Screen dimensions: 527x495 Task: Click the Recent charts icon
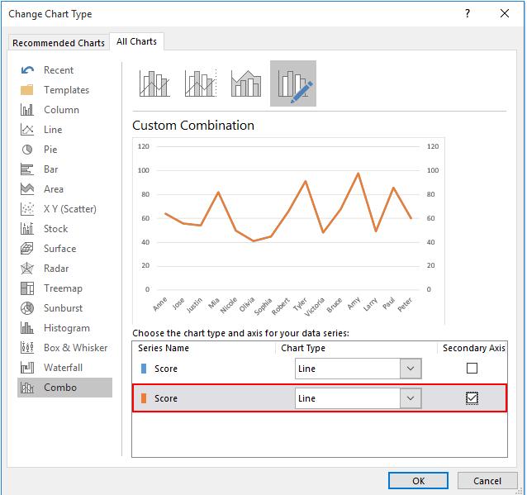pos(27,70)
